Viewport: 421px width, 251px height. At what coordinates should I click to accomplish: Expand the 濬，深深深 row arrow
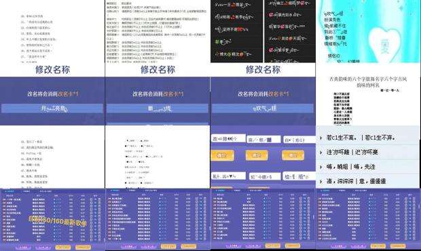321,182
